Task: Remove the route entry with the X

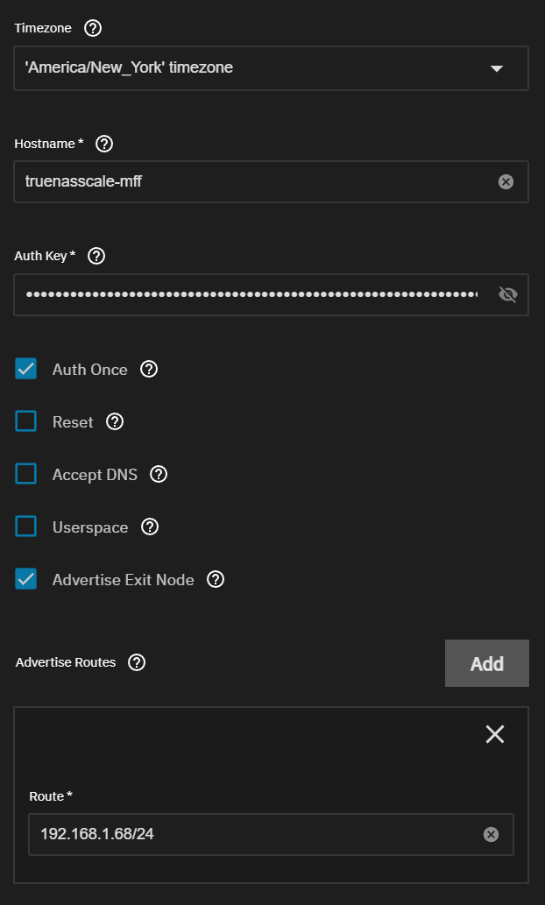Action: [495, 734]
